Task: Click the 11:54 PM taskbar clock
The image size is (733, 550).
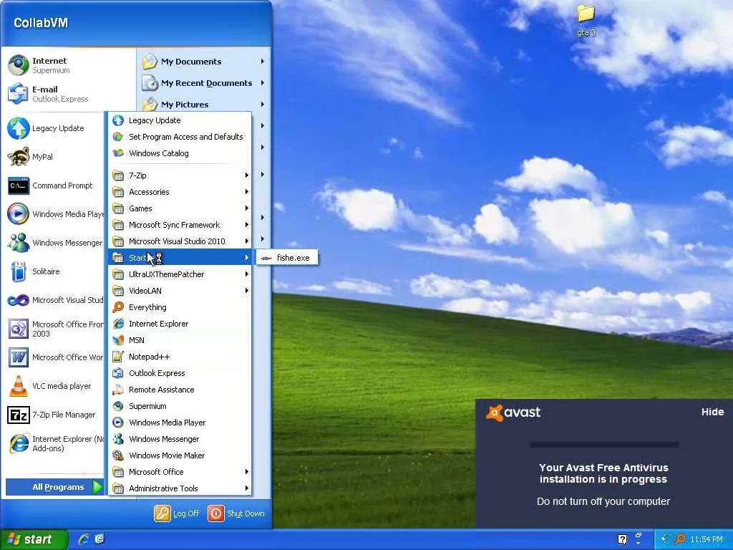Action: click(707, 539)
